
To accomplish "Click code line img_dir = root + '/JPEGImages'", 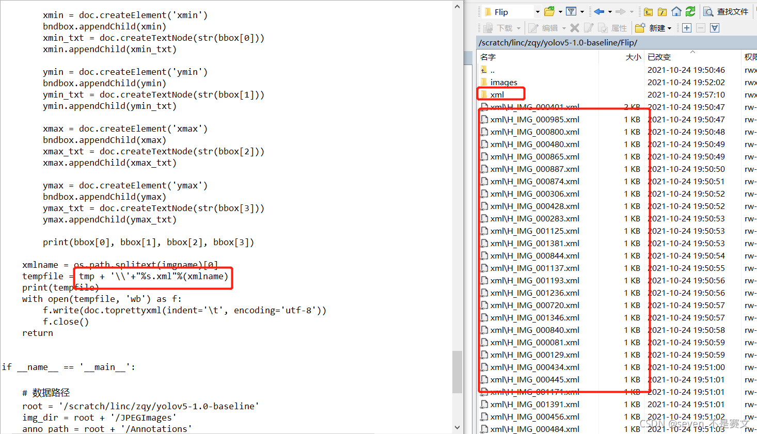I will [99, 417].
